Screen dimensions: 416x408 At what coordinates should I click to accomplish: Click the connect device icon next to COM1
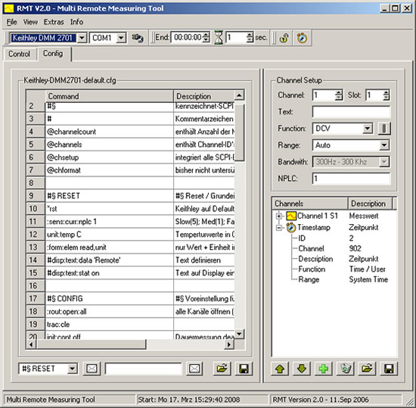click(x=138, y=38)
